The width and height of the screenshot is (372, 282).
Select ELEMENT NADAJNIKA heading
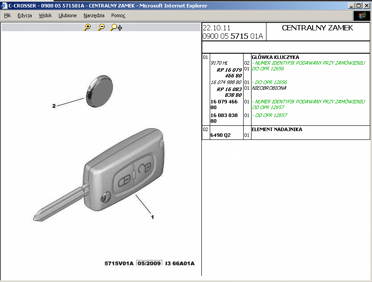277,129
